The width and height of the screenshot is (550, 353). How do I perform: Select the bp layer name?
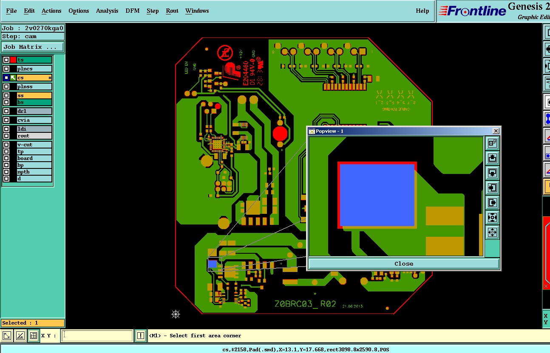click(34, 165)
